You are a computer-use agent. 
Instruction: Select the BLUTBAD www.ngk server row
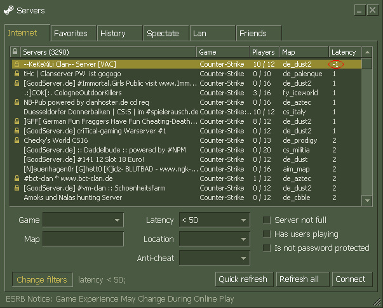pos(187,169)
